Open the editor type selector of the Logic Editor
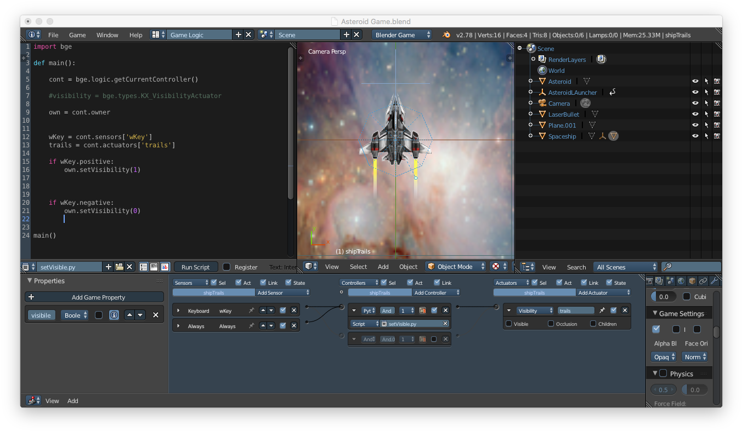This screenshot has width=742, height=431. [33, 400]
